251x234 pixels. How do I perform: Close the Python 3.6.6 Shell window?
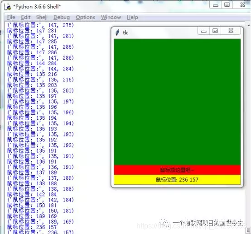click(242, 5)
